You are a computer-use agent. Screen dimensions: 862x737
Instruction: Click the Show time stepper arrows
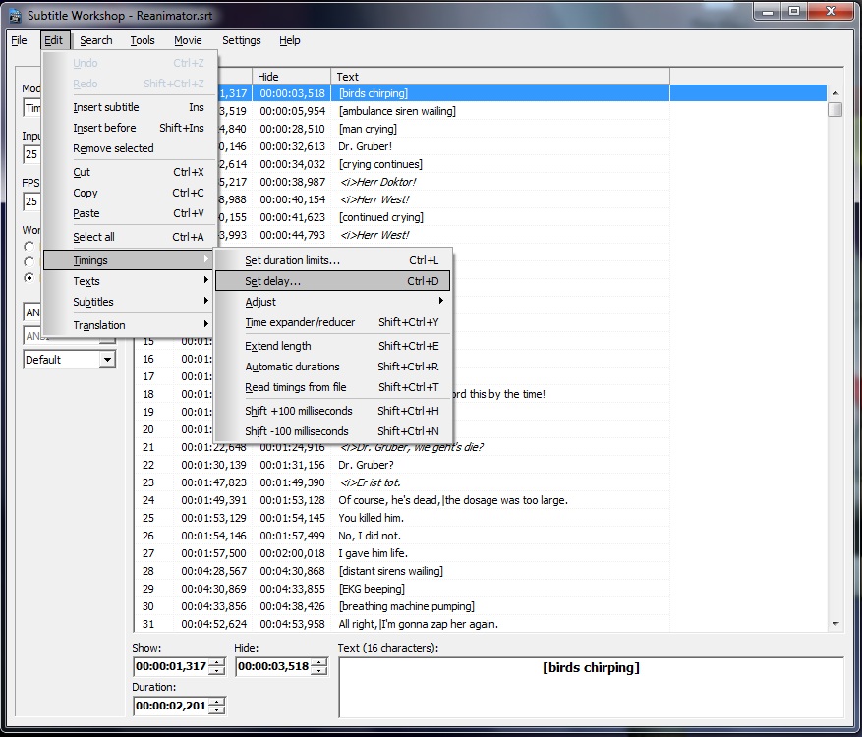(217, 666)
